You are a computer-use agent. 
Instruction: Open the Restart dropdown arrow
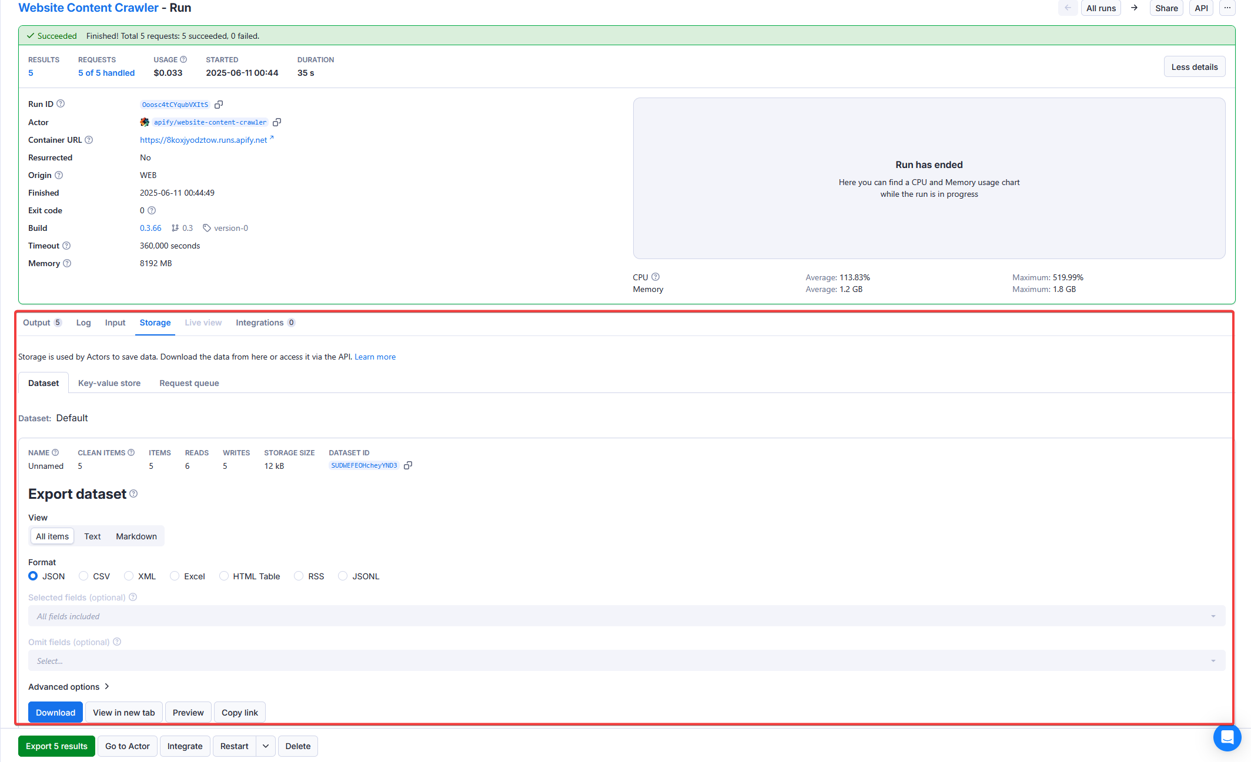(266, 746)
